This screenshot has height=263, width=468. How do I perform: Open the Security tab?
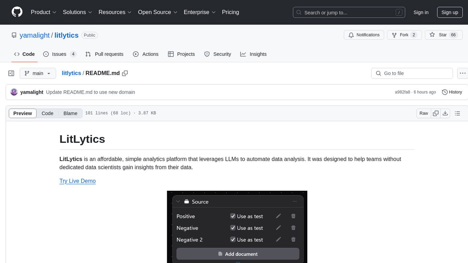(x=218, y=54)
